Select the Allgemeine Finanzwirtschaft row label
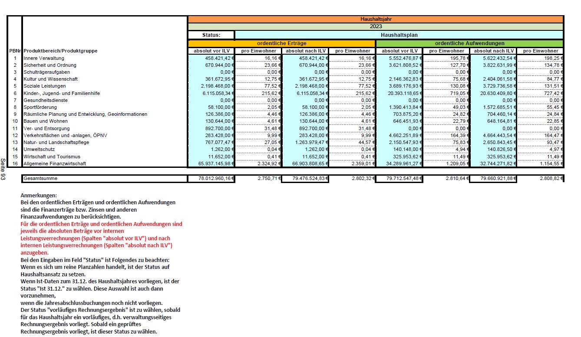The height and width of the screenshot is (337, 581). tap(55, 164)
